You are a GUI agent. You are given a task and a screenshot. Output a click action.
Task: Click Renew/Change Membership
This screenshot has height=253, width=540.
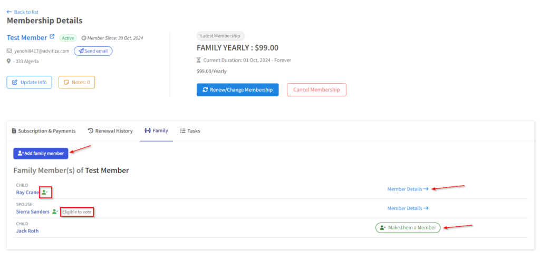[237, 90]
